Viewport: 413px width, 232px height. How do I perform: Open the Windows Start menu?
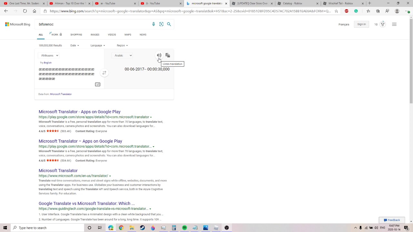coord(5,228)
